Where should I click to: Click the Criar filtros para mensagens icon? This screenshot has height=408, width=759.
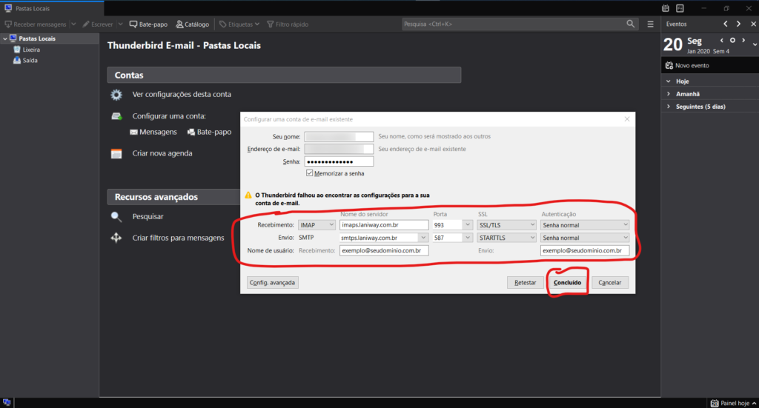(116, 238)
